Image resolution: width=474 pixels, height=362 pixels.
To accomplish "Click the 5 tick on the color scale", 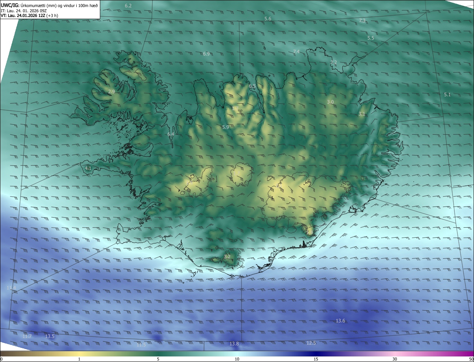I will [x=158, y=359].
